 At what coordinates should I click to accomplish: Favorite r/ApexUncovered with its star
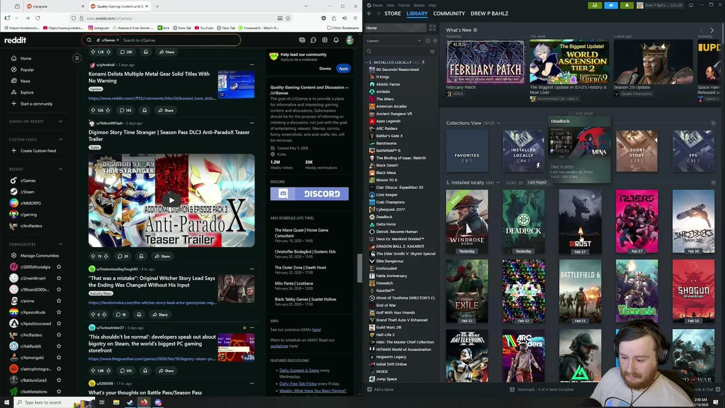(x=59, y=324)
